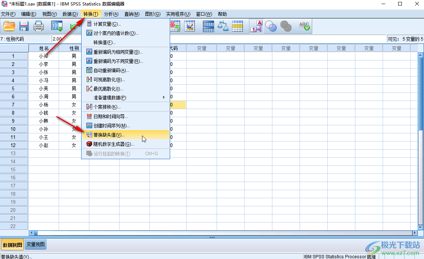This screenshot has height=259, width=424.
Task: Click the icon beside 替换缺失值
Action: click(x=89, y=135)
